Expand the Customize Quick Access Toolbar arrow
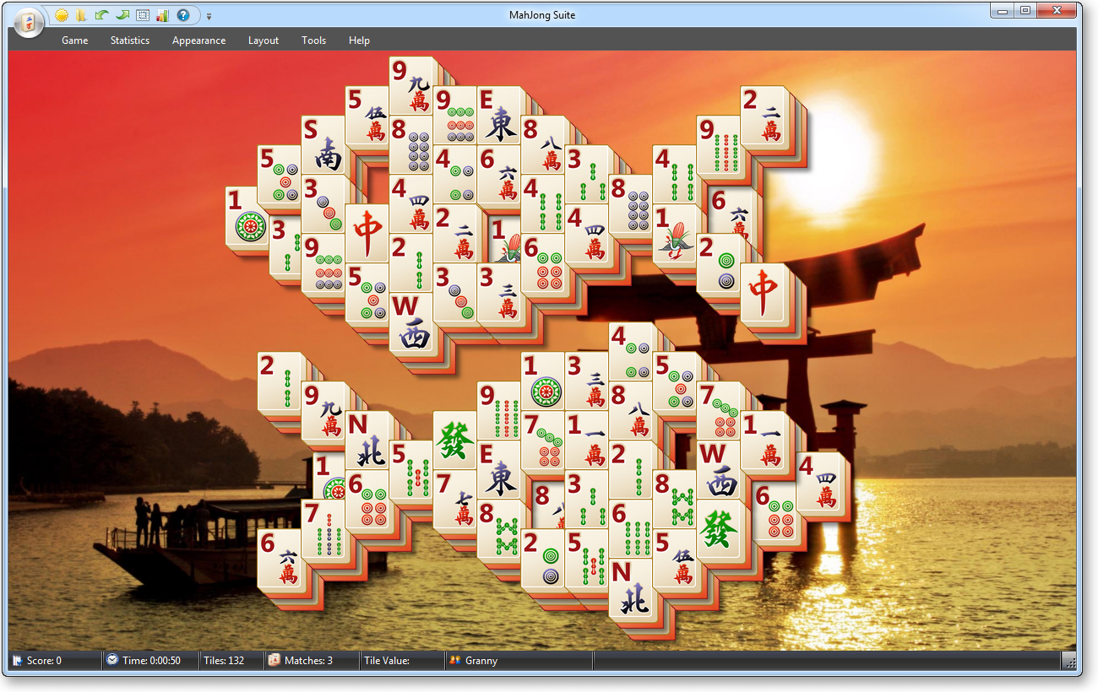This screenshot has width=1098, height=692. (209, 16)
